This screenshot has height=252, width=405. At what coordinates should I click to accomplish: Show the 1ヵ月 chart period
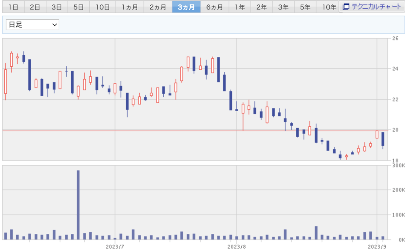[x=130, y=7]
